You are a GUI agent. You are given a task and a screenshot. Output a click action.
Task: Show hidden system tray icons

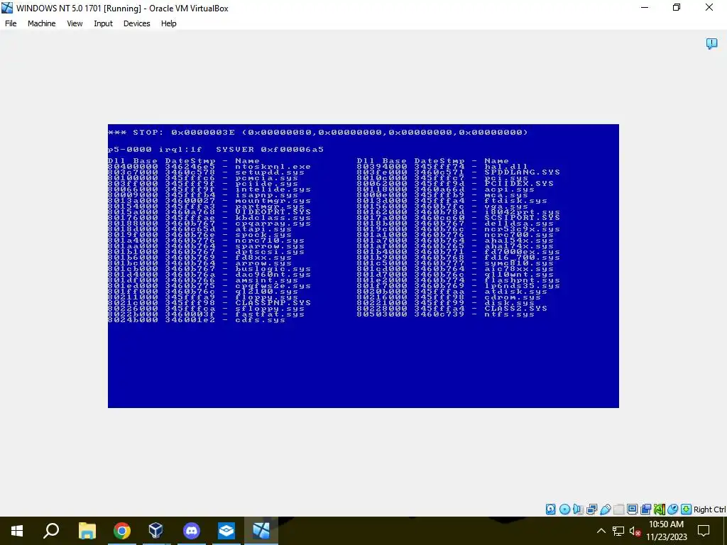click(x=601, y=531)
